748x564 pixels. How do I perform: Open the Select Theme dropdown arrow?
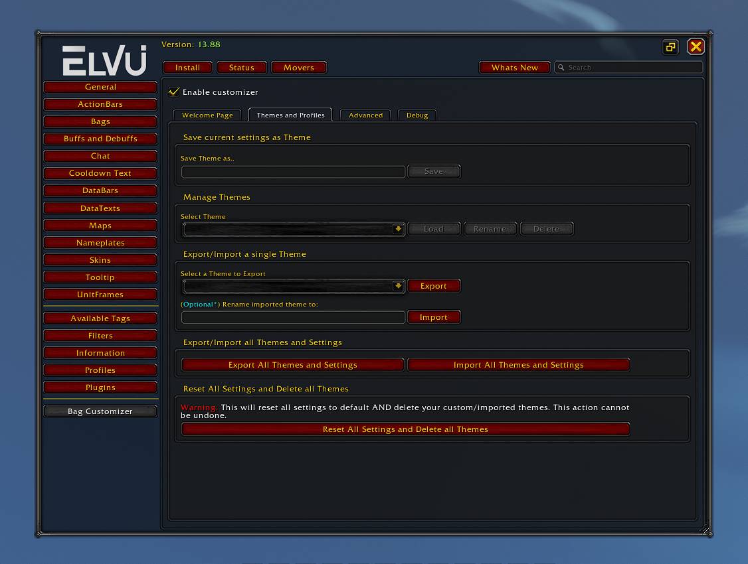[x=398, y=229]
